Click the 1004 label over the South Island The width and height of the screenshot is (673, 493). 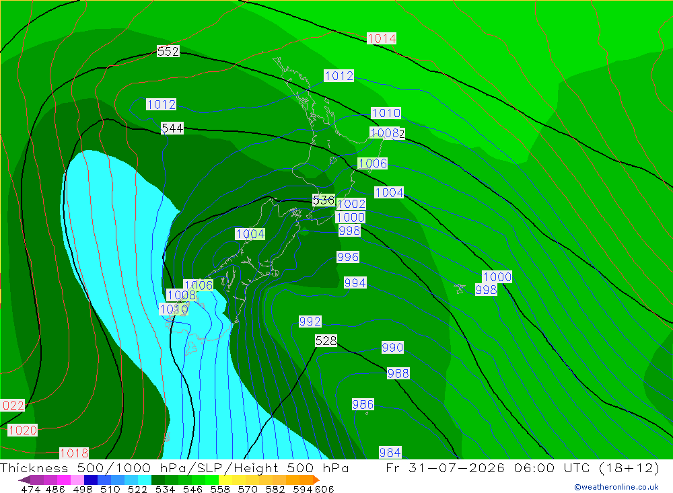point(250,234)
